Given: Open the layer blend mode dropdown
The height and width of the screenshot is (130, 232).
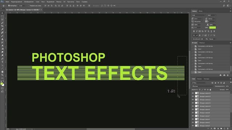Looking at the screenshot, I should [203, 86].
